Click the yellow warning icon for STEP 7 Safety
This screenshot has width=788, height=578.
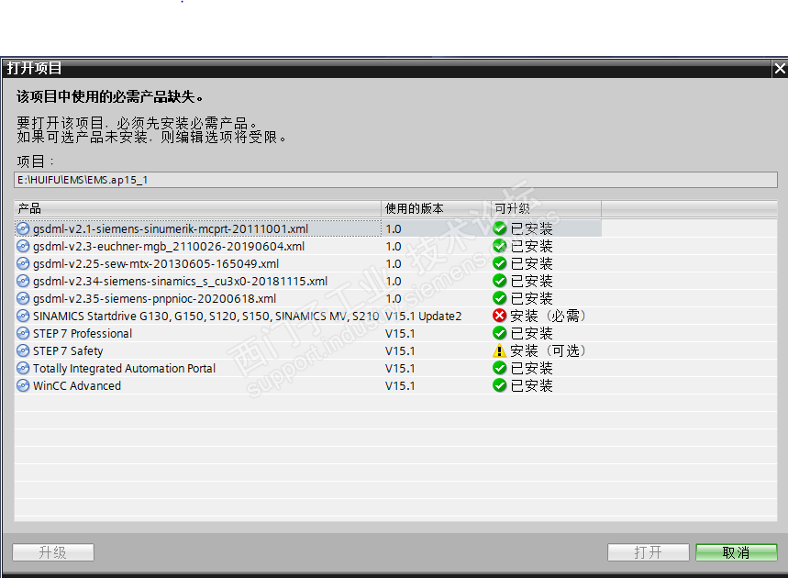(500, 350)
